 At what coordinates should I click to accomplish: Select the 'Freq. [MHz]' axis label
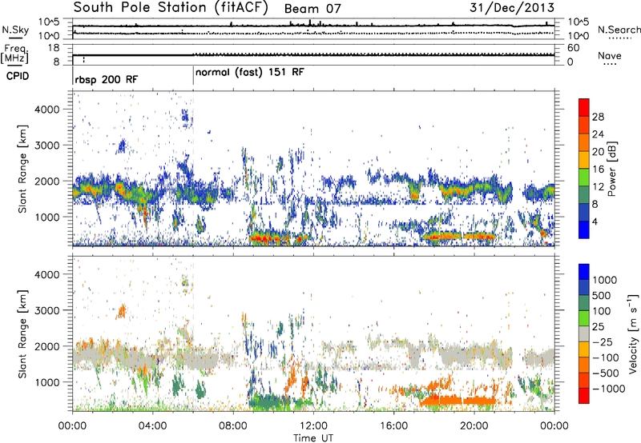coord(14,54)
